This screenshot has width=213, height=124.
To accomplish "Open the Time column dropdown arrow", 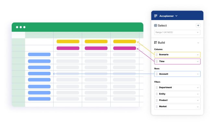I will point(198,62).
